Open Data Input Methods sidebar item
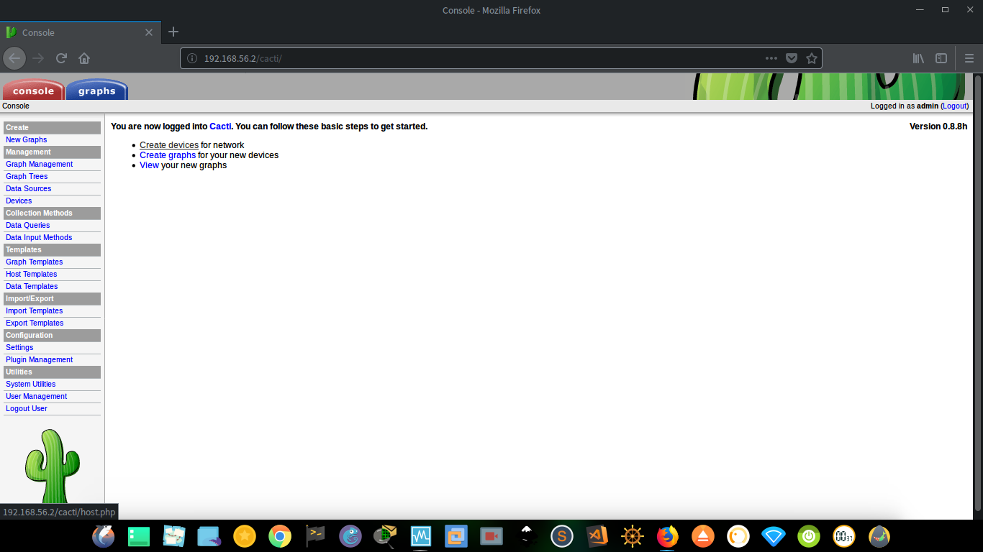 pos(39,237)
